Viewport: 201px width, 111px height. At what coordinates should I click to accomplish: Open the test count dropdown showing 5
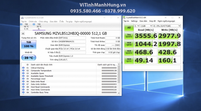tap(137, 26)
